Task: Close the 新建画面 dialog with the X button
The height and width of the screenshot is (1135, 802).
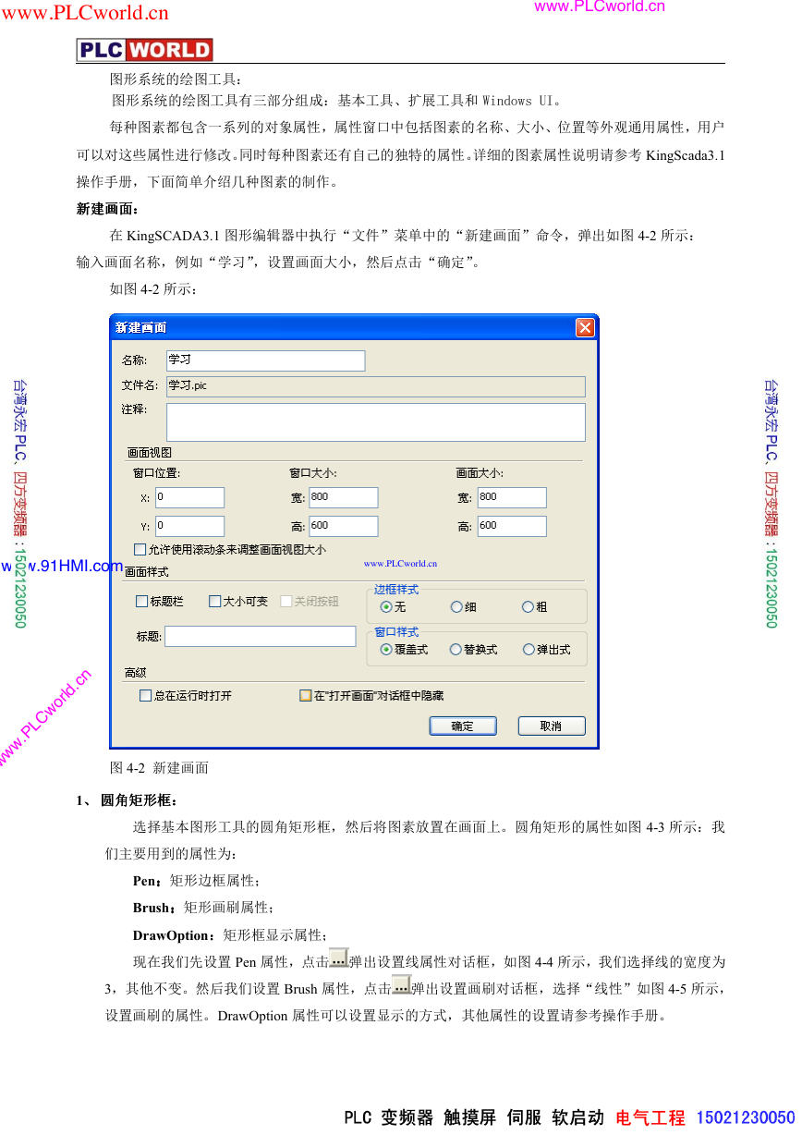Action: pos(585,327)
